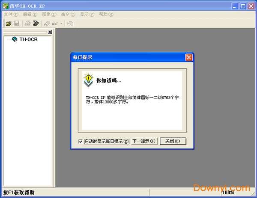Click the 清华TH-OCR XP app icon in title bar
The height and width of the screenshot is (198, 257).
pos(6,6)
